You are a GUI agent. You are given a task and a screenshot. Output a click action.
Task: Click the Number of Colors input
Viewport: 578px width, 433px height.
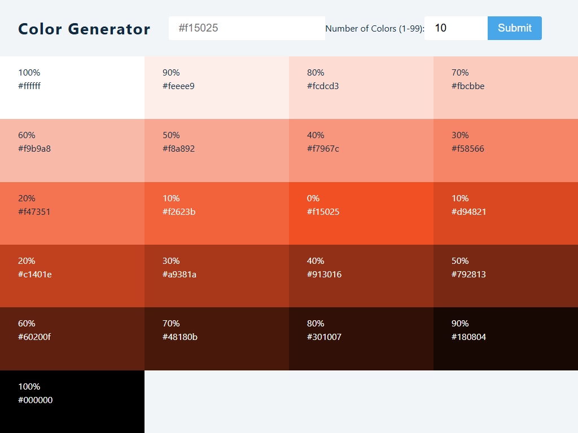(456, 28)
